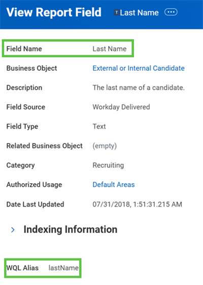Click the Indexing Information heading

pos(71,230)
